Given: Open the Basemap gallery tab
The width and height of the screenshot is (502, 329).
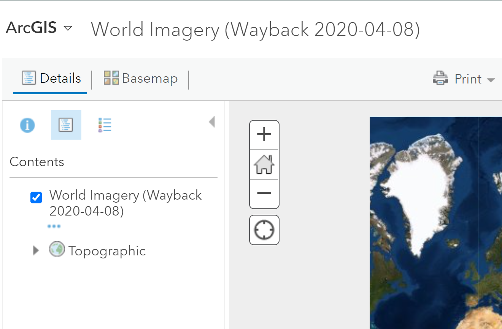Looking at the screenshot, I should pyautogui.click(x=141, y=79).
